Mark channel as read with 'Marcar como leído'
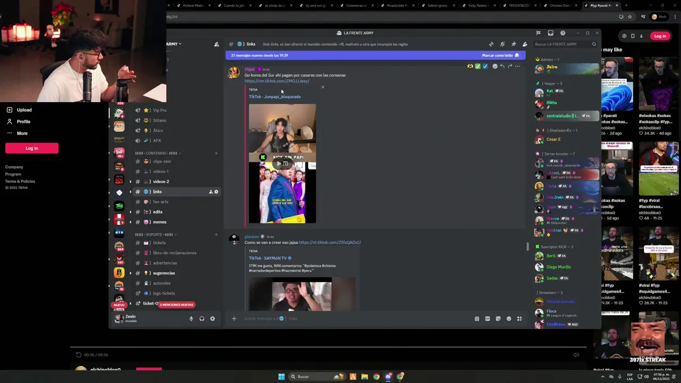Image resolution: width=681 pixels, height=383 pixels. click(x=501, y=55)
